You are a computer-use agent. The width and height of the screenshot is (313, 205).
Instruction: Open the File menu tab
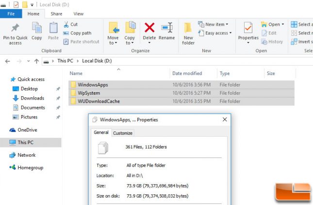coord(11,14)
